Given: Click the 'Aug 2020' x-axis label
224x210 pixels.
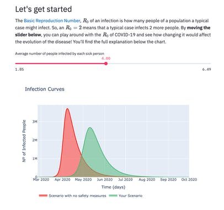Looking at the screenshot, I should (147, 180).
